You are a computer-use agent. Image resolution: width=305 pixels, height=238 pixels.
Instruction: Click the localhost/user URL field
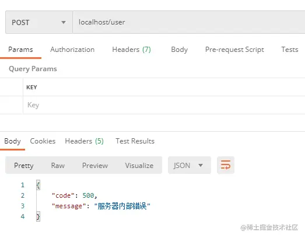tap(189, 22)
